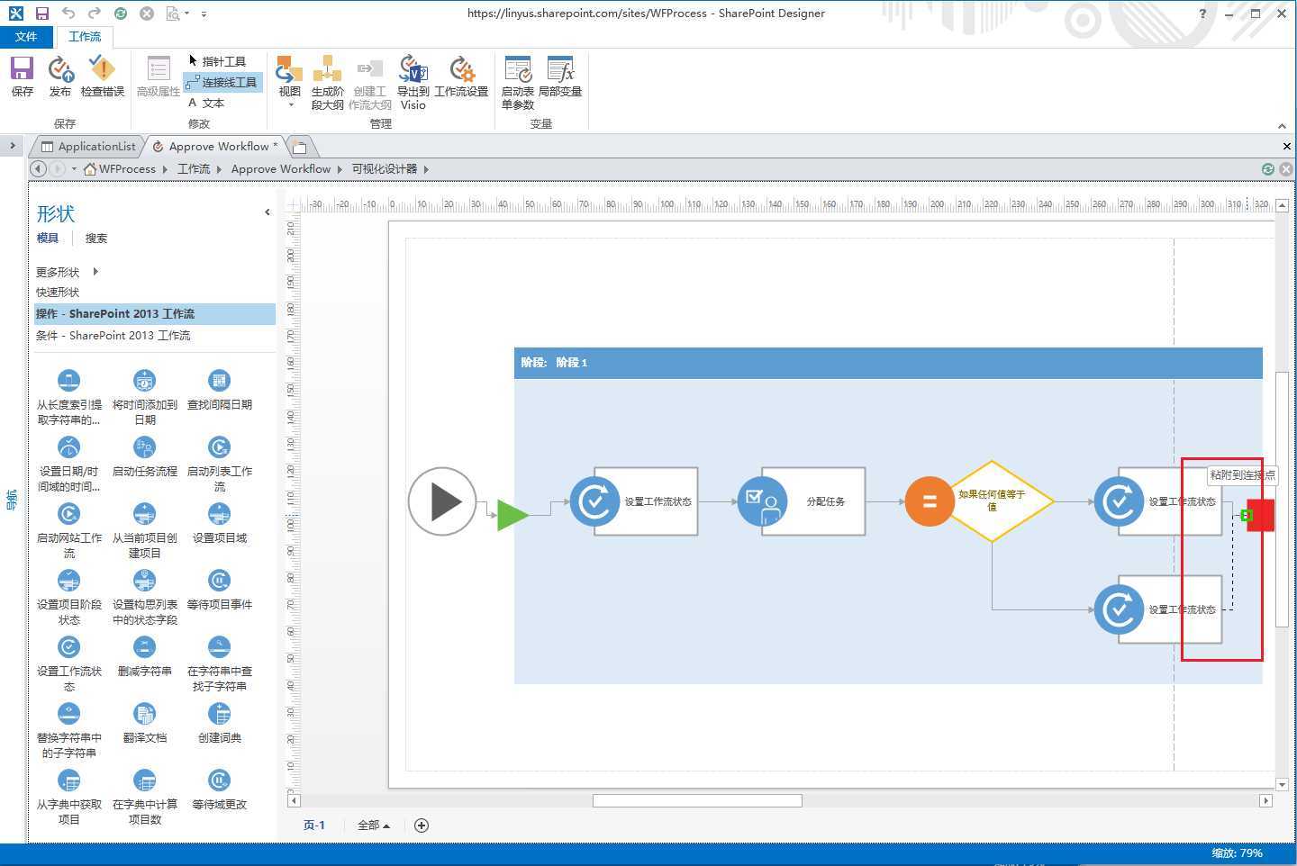Select 将时间添加到日期 shape
1297x866 pixels.
pos(144,397)
